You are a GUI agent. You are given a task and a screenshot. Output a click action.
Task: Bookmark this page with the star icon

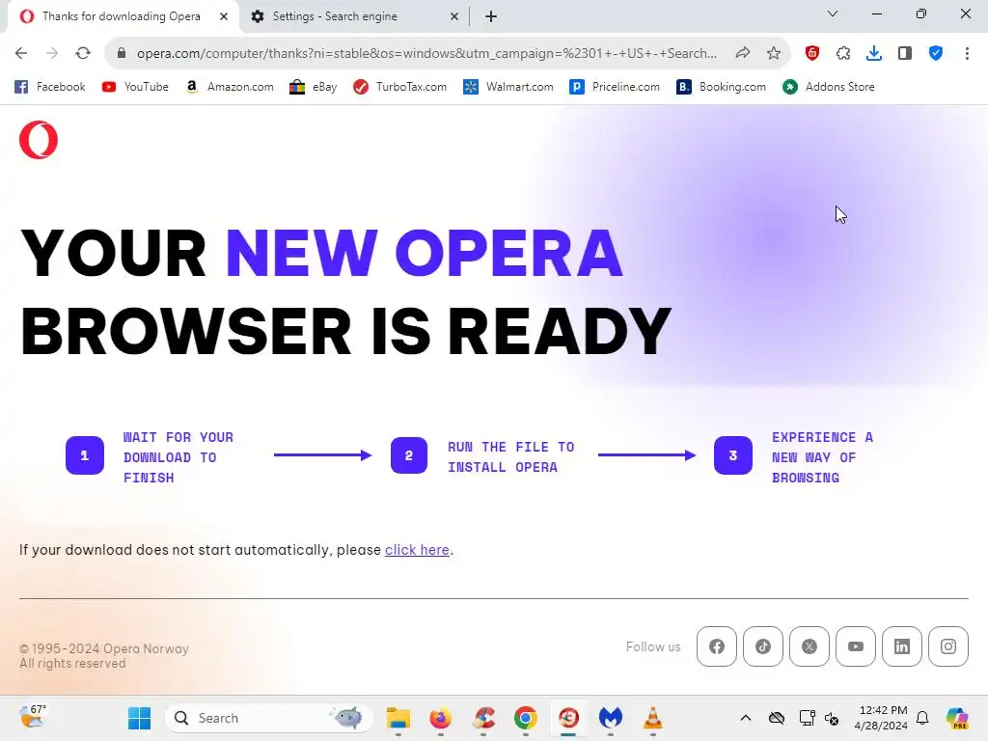(774, 54)
